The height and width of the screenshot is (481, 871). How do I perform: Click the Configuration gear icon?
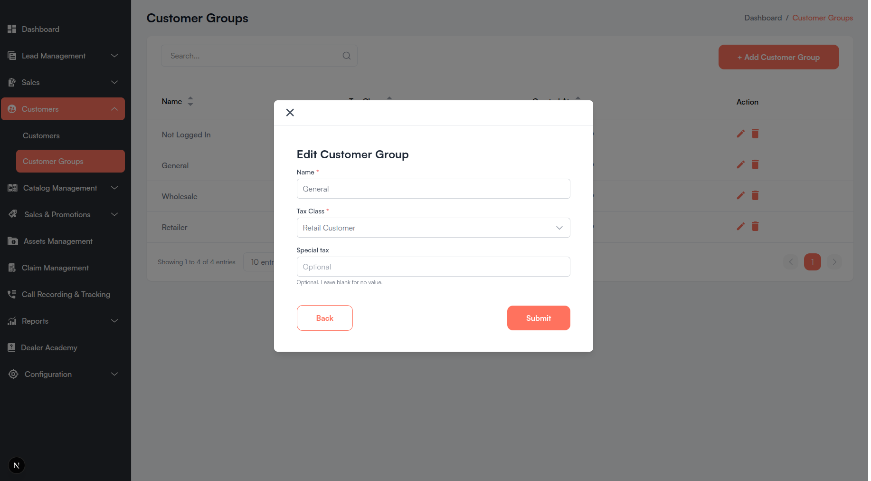13,374
